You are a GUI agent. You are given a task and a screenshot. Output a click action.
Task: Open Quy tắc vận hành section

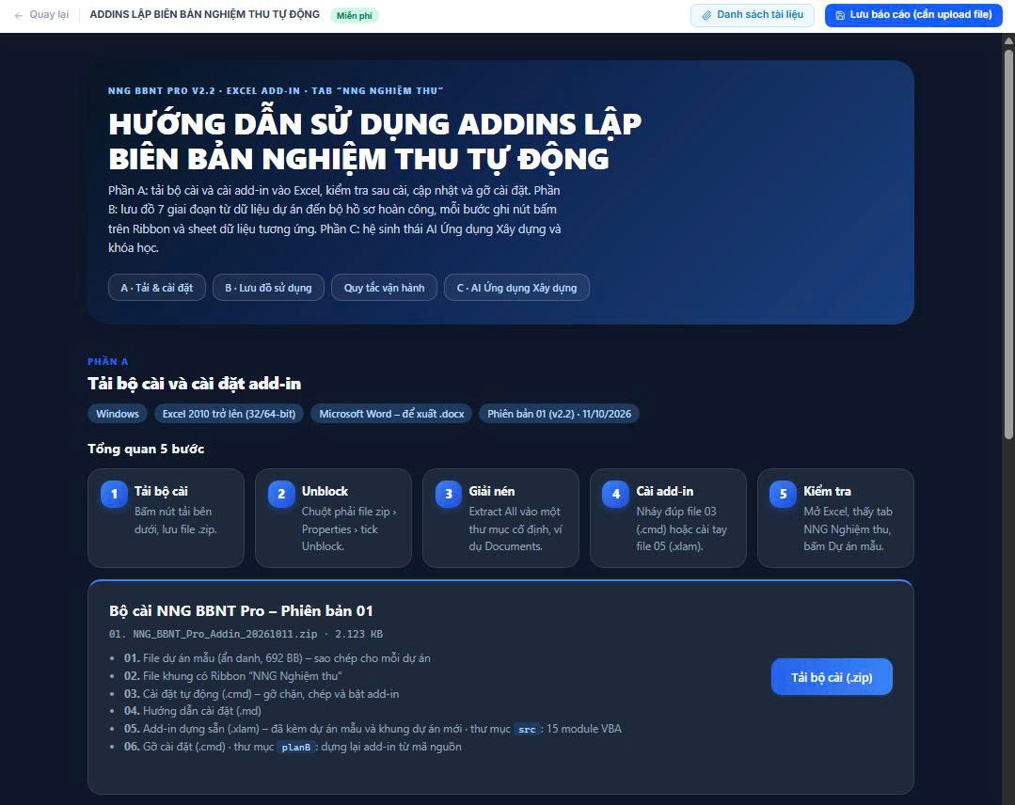[x=384, y=288]
